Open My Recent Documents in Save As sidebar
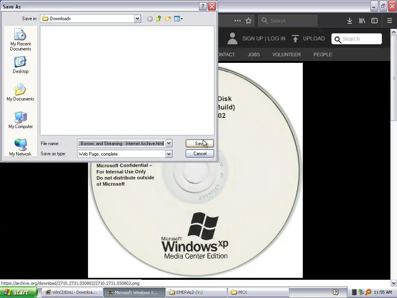This screenshot has width=397, height=298. click(x=21, y=40)
